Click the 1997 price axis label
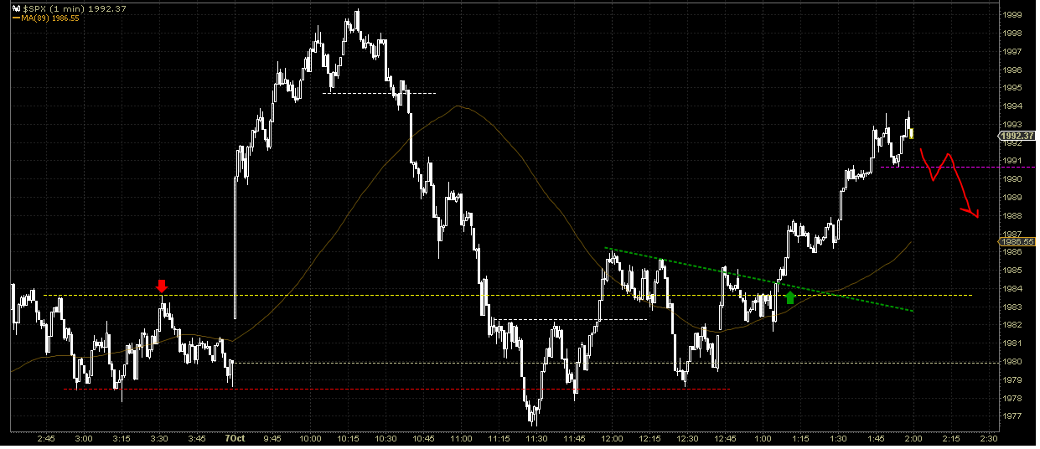Screen dimensions: 1040x449 1012,52
